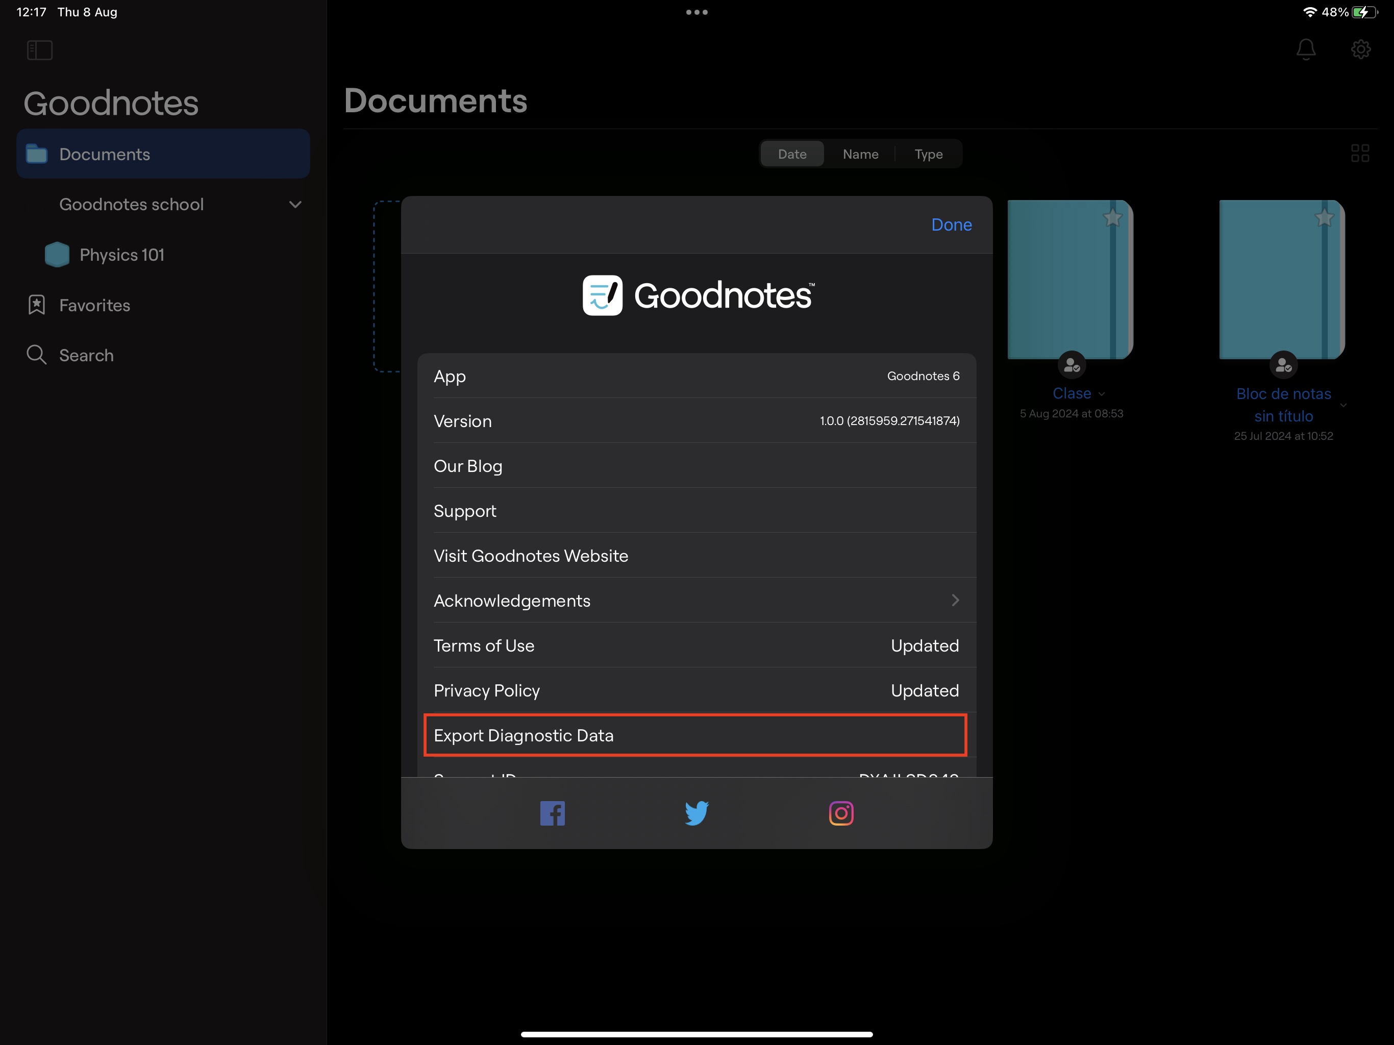Toggle the sidebar panel icon
This screenshot has height=1045, width=1394.
[40, 50]
